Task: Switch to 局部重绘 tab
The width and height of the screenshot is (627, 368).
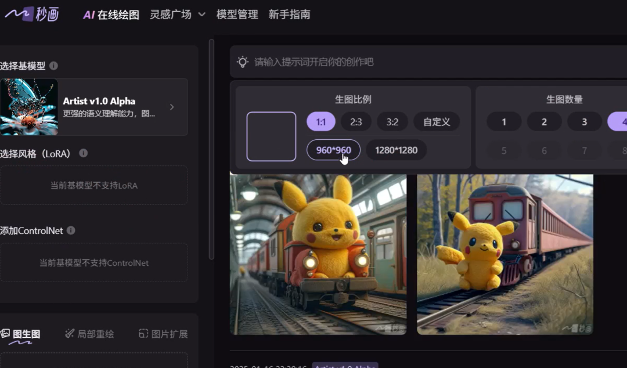Action: coord(89,334)
